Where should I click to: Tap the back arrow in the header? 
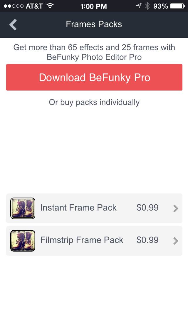click(x=13, y=25)
